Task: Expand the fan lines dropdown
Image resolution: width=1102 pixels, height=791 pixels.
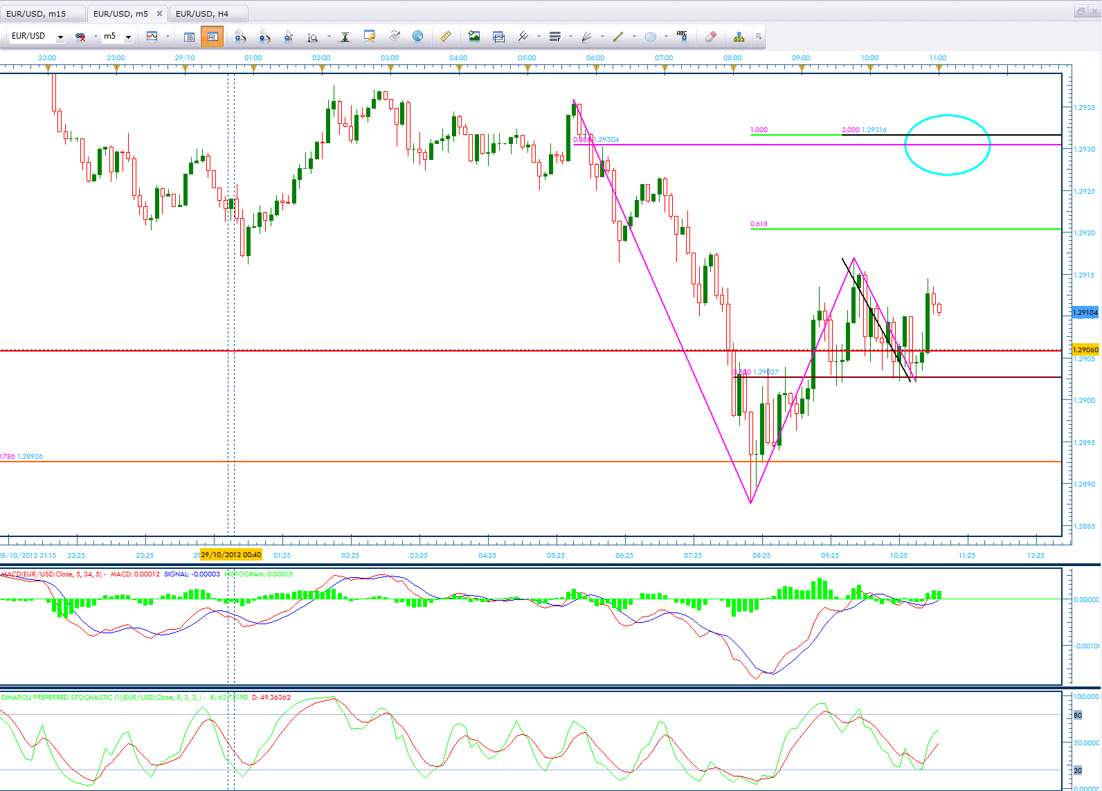Action: click(602, 37)
